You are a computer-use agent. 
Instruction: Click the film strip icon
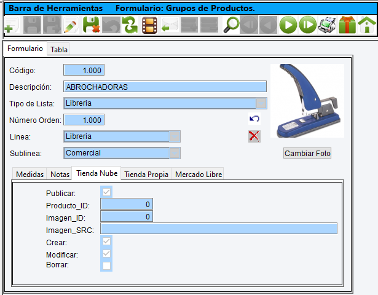click(x=150, y=25)
